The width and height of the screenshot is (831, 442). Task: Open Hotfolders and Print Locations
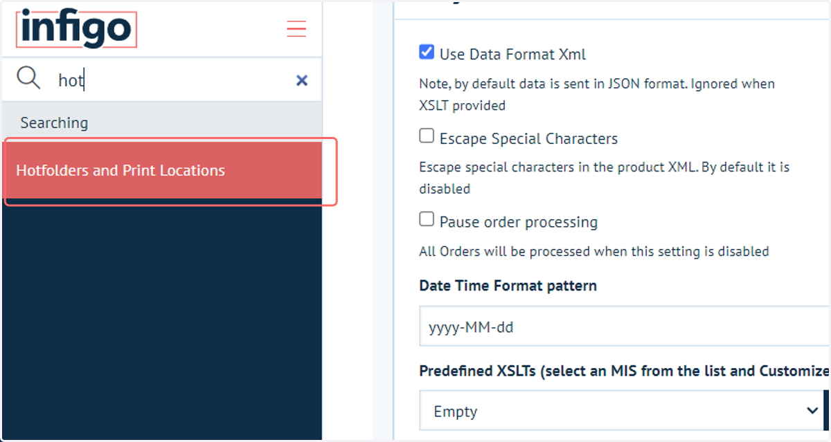tap(162, 170)
